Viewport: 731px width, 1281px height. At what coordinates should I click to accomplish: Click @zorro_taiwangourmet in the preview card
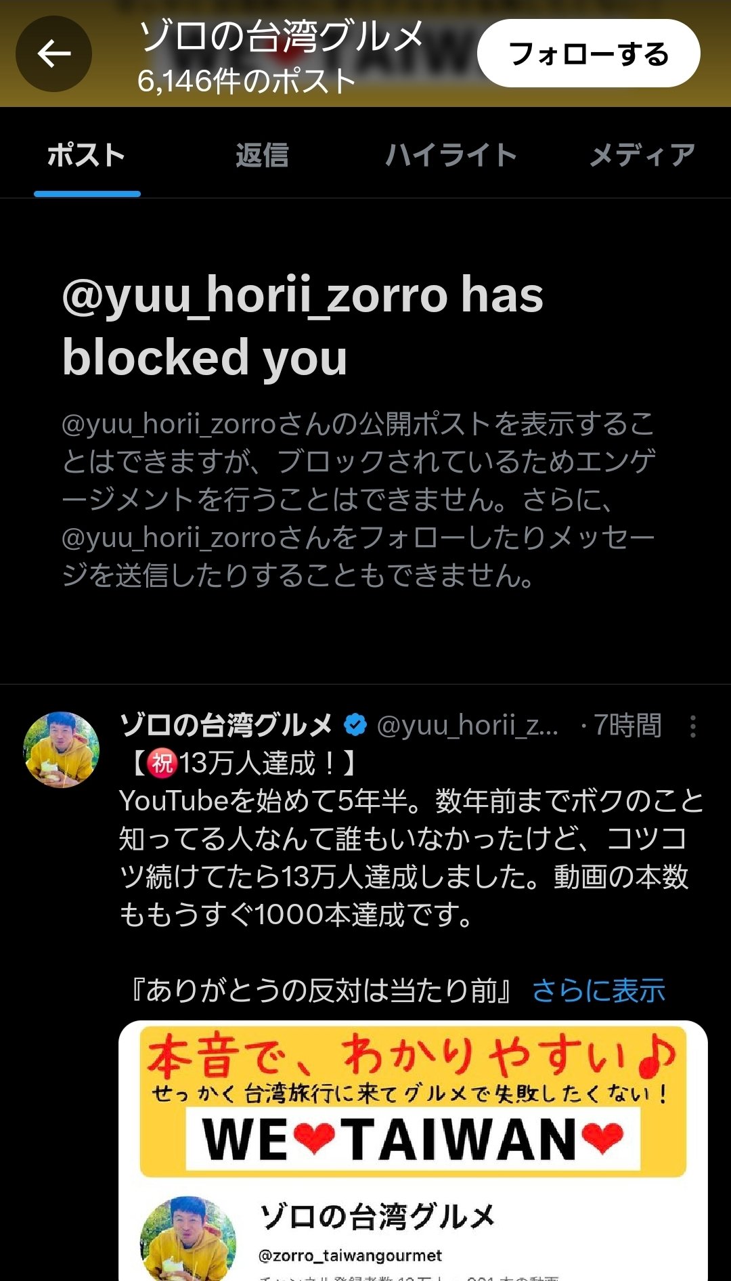tap(350, 1256)
